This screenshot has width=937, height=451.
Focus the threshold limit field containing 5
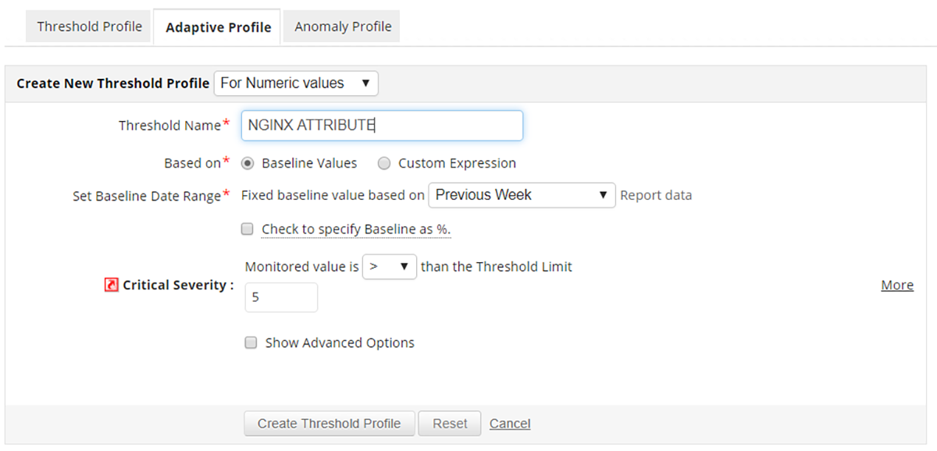pos(281,298)
